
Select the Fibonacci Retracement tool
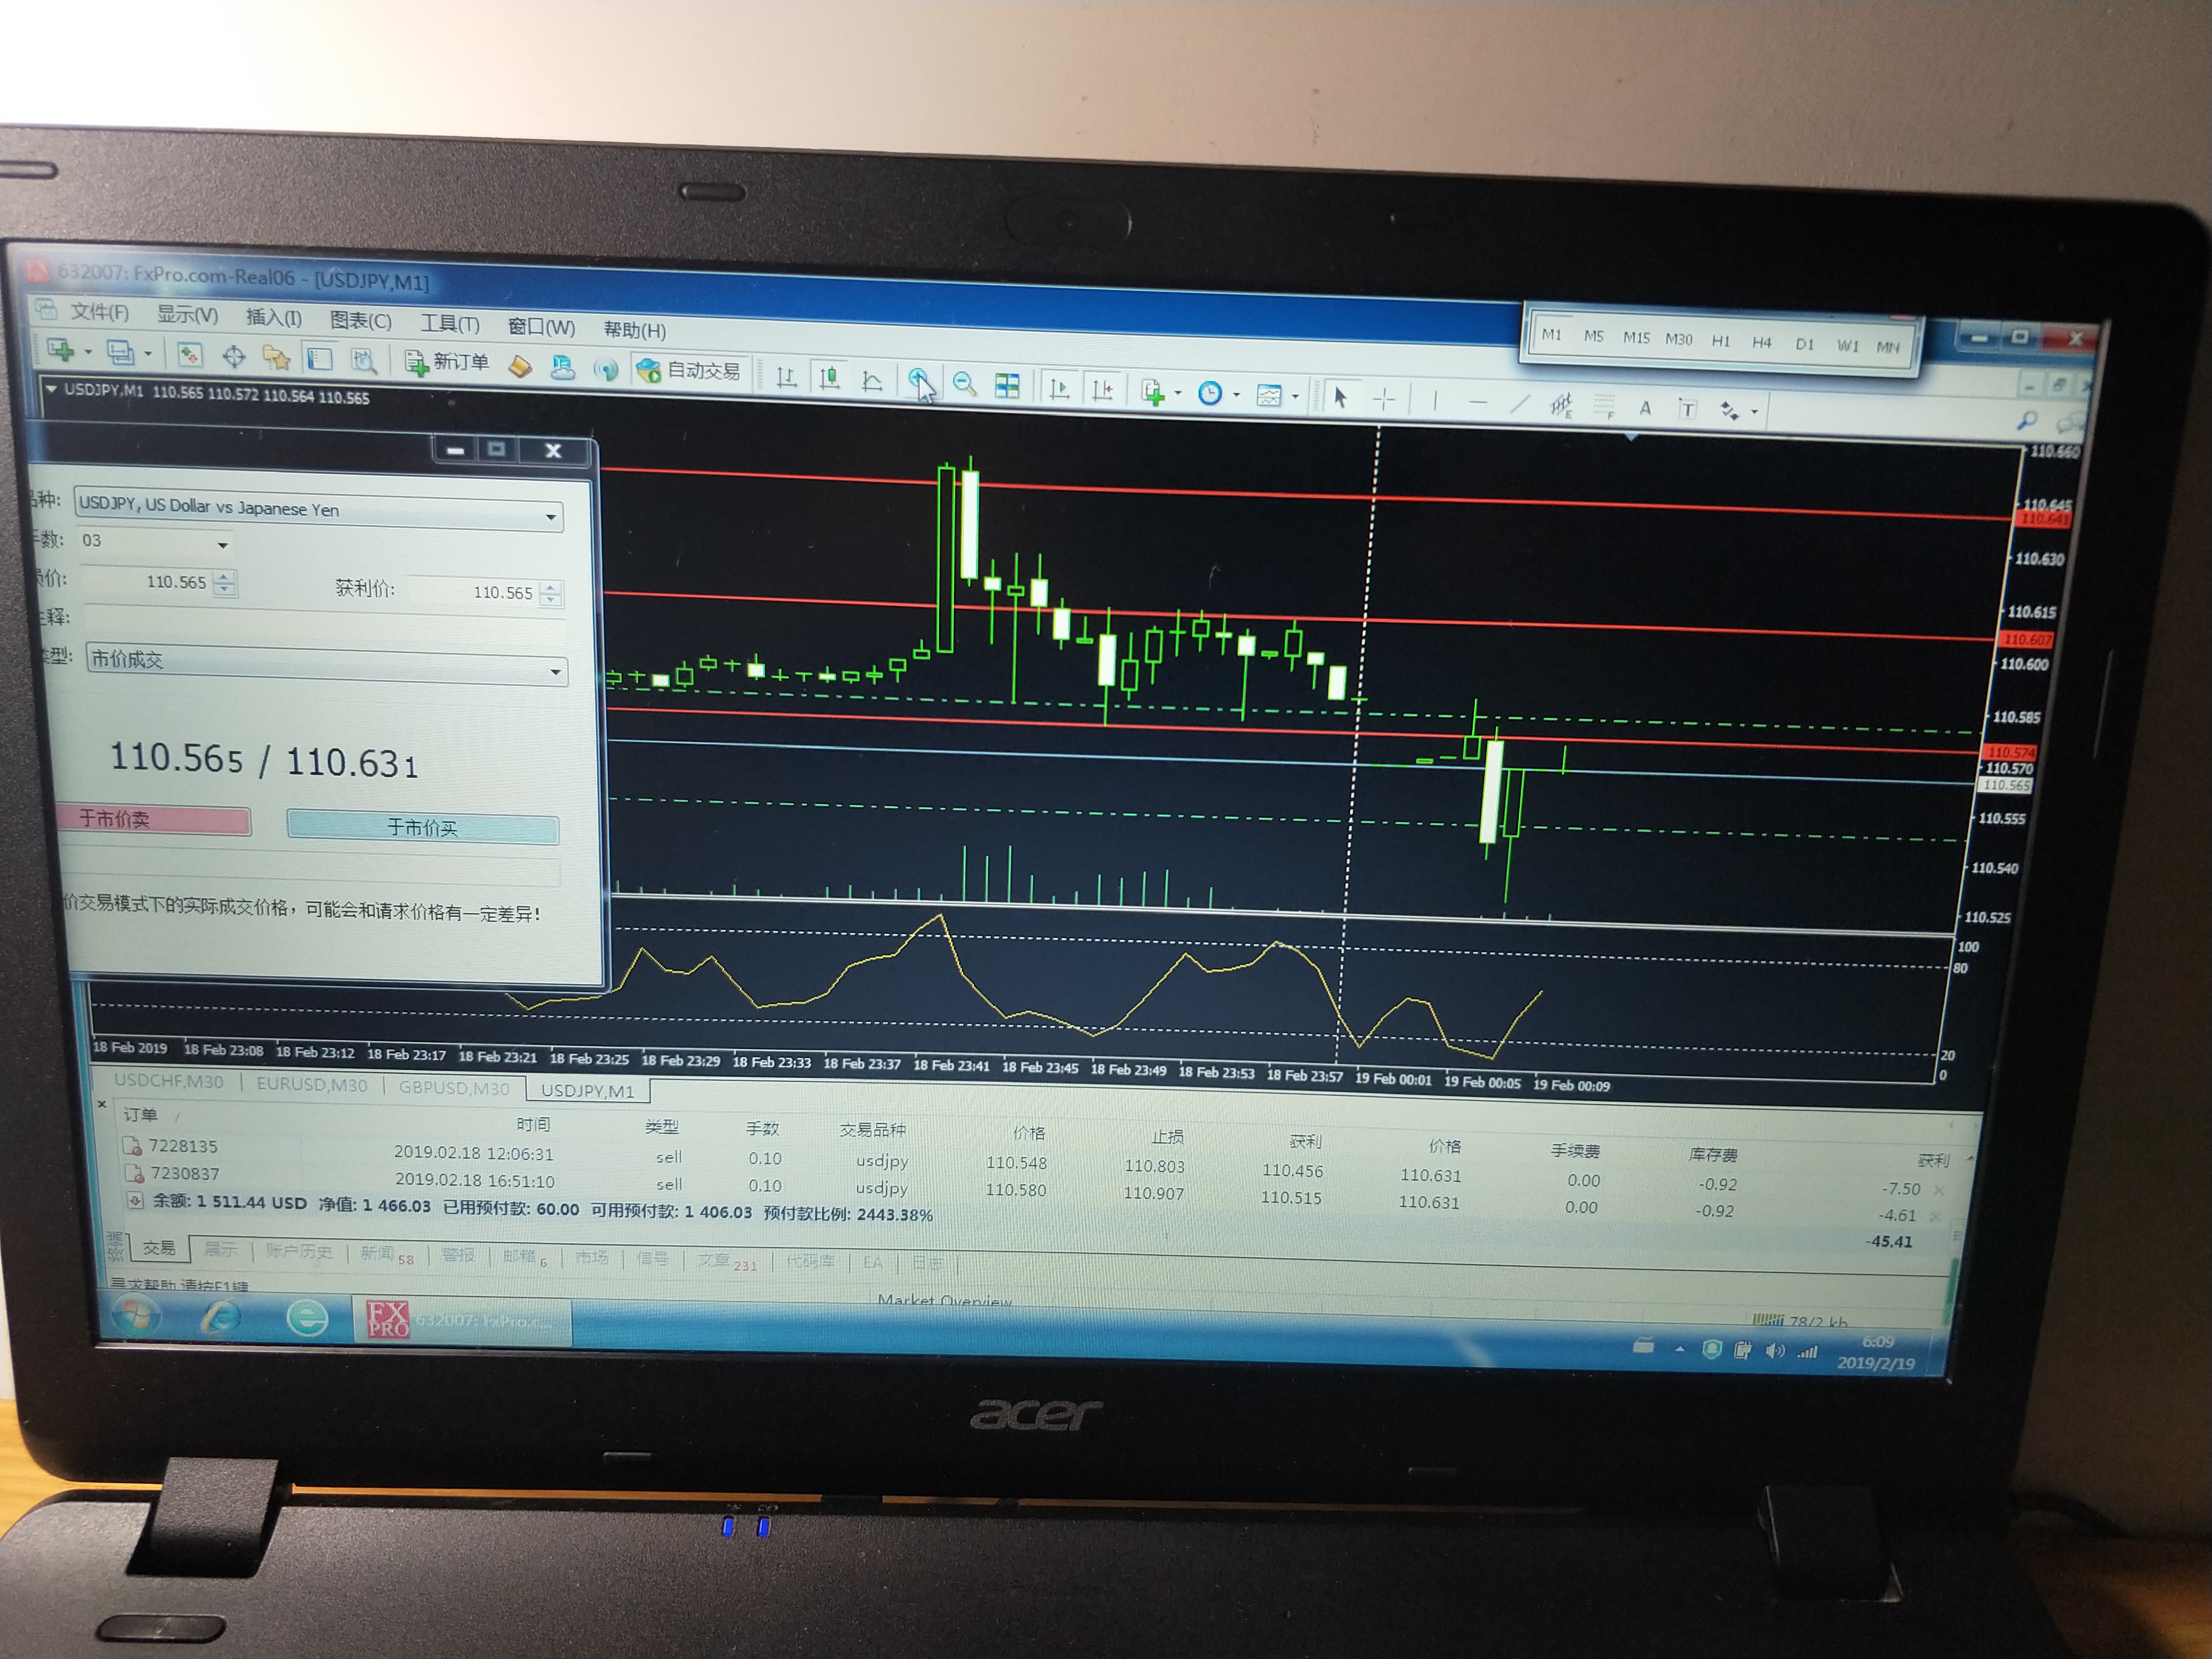[x=1604, y=406]
